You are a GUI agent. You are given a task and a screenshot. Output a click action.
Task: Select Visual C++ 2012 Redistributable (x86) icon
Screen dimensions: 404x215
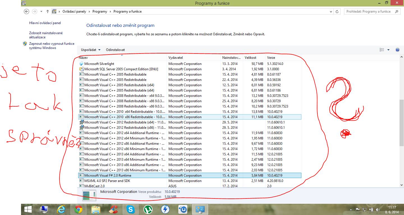click(82, 128)
